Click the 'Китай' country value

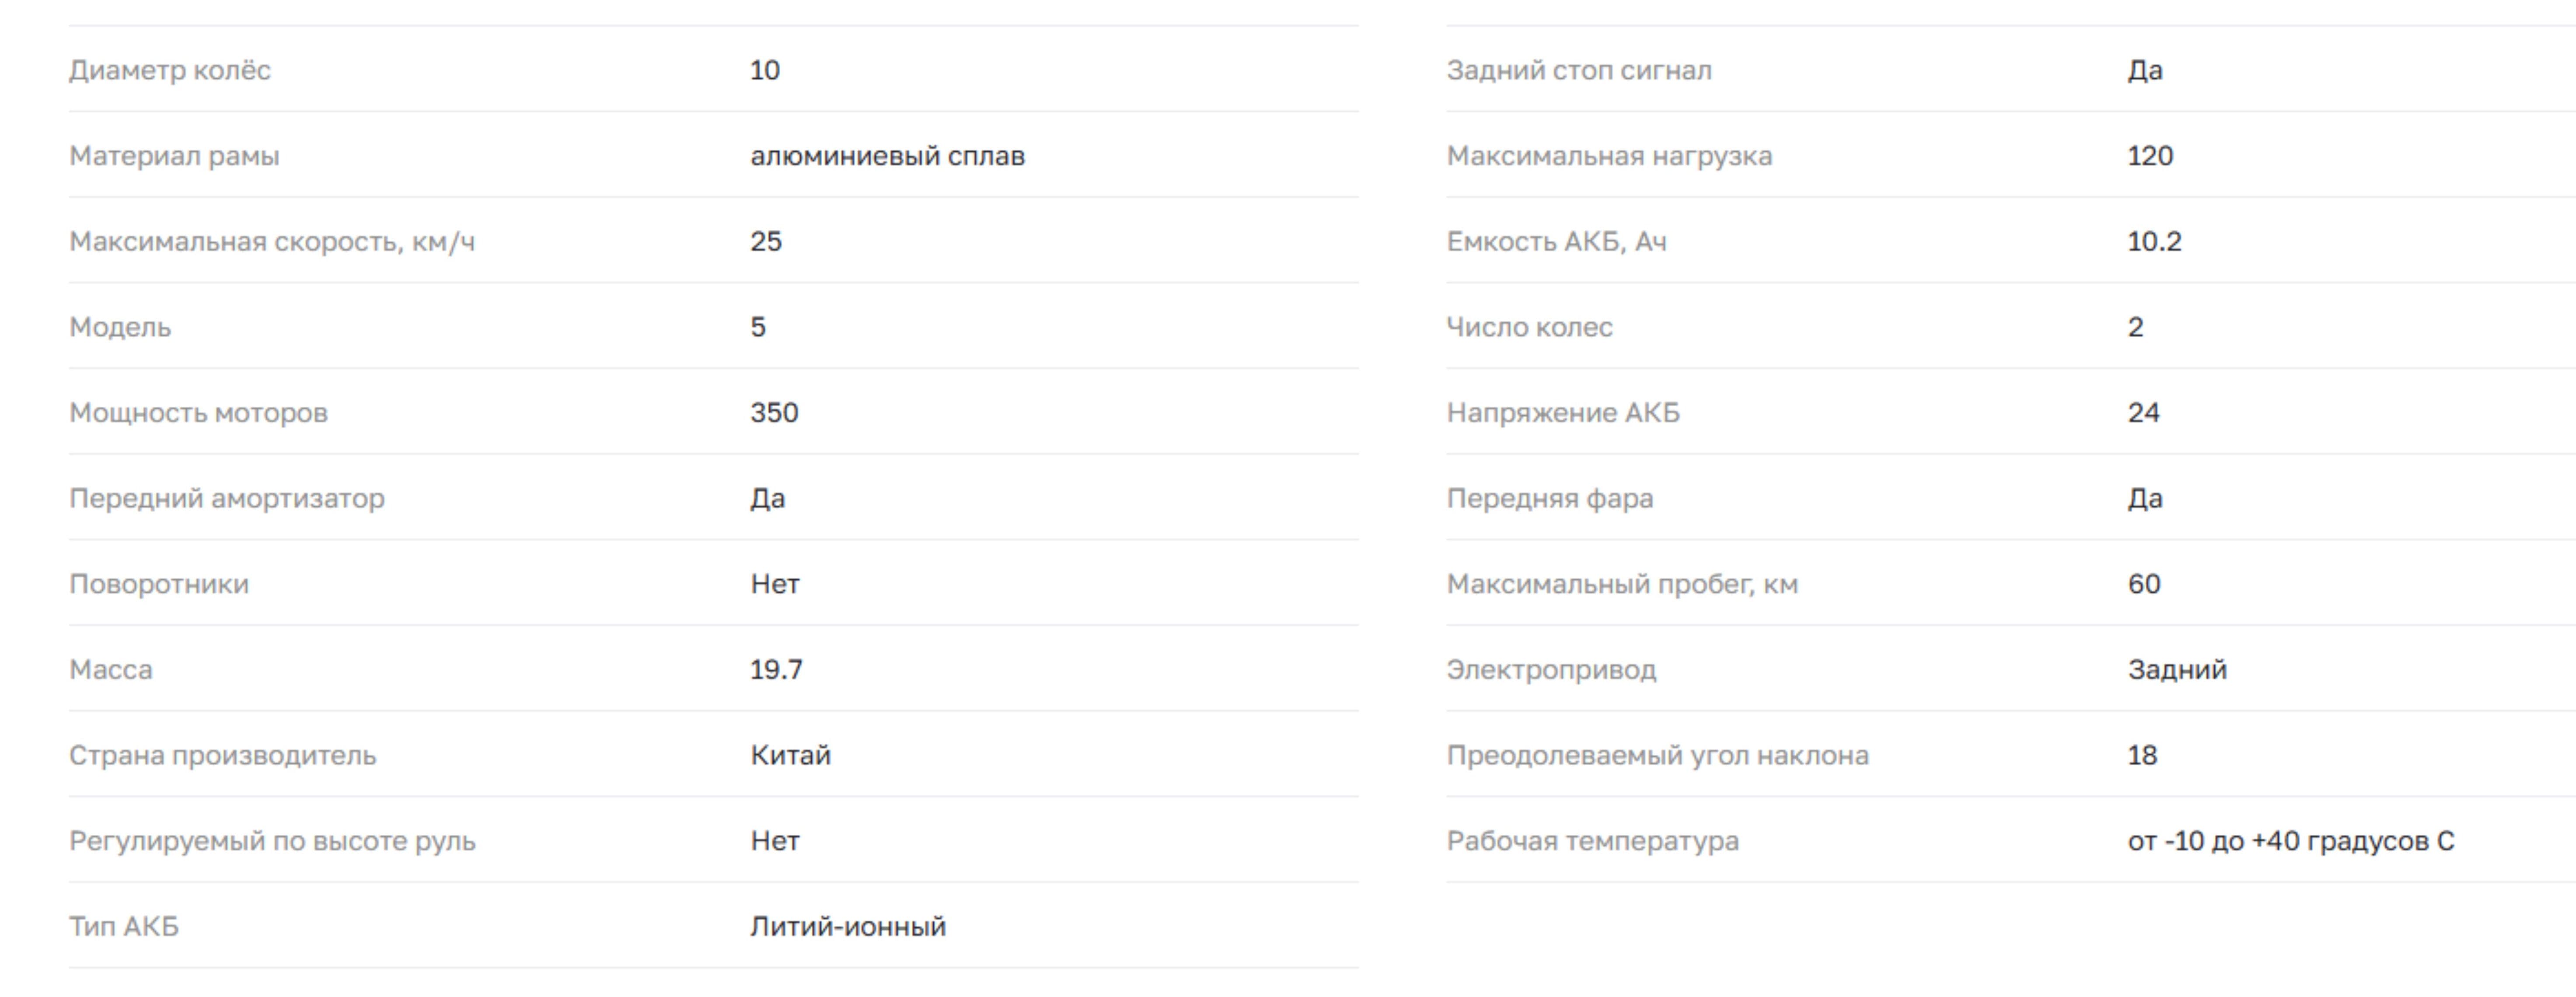790,755
